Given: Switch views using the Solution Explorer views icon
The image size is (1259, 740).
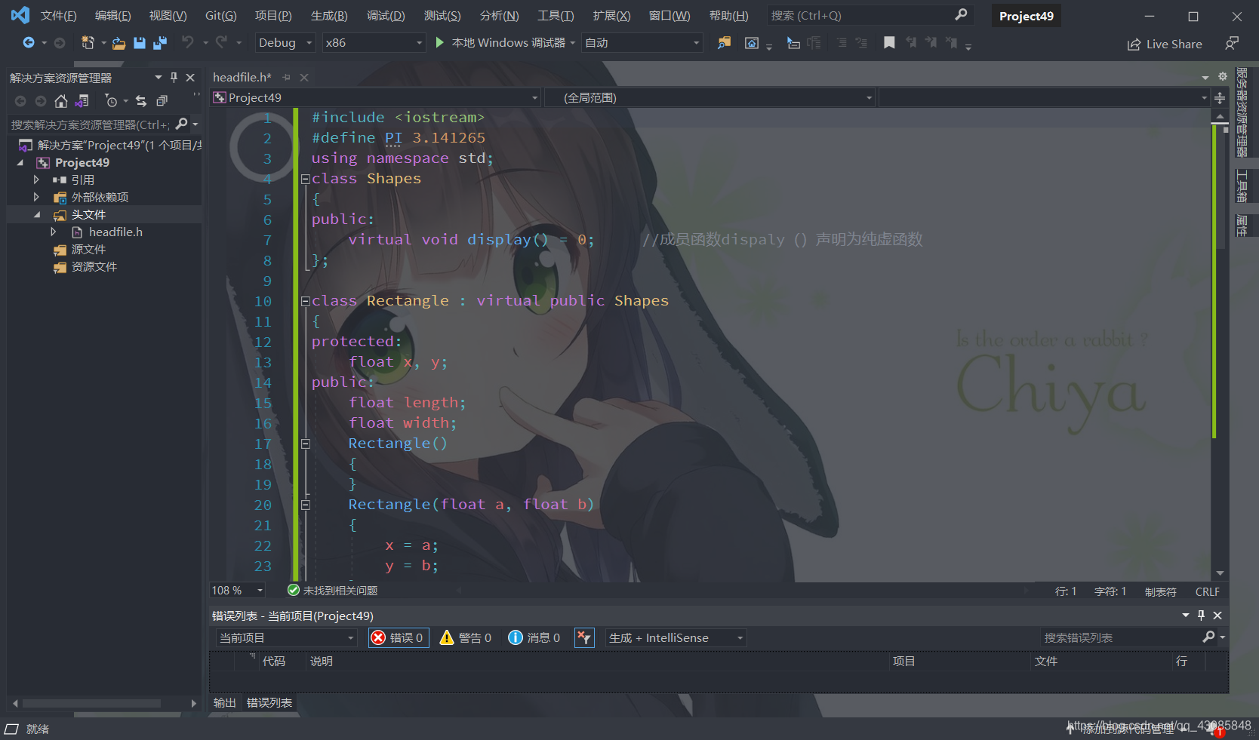Looking at the screenshot, I should point(82,100).
